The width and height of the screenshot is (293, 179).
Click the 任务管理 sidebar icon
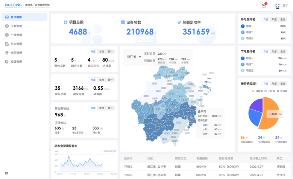point(7,26)
